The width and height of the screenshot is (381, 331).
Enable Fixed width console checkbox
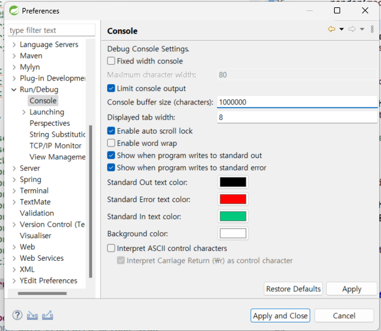coord(111,61)
